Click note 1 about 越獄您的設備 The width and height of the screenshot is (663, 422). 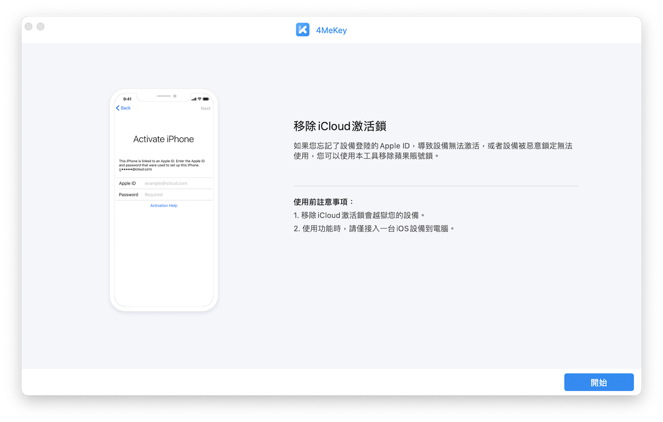[x=360, y=215]
